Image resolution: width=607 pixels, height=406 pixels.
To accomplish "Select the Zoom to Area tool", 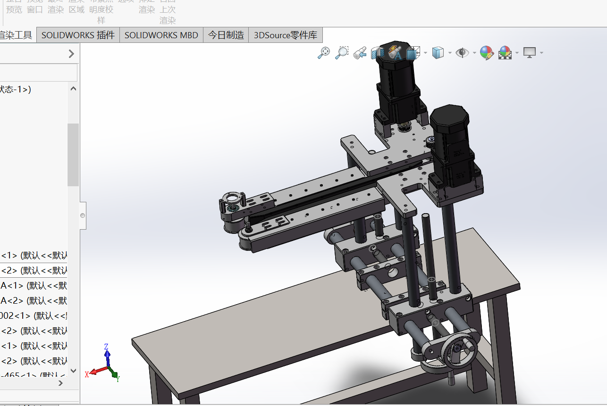I will (341, 53).
